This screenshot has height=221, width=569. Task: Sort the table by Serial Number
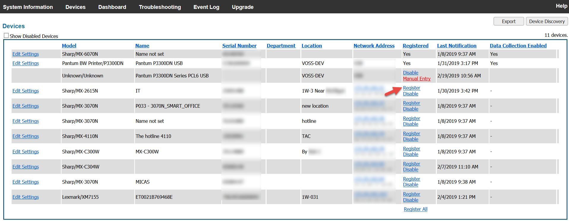pyautogui.click(x=239, y=46)
